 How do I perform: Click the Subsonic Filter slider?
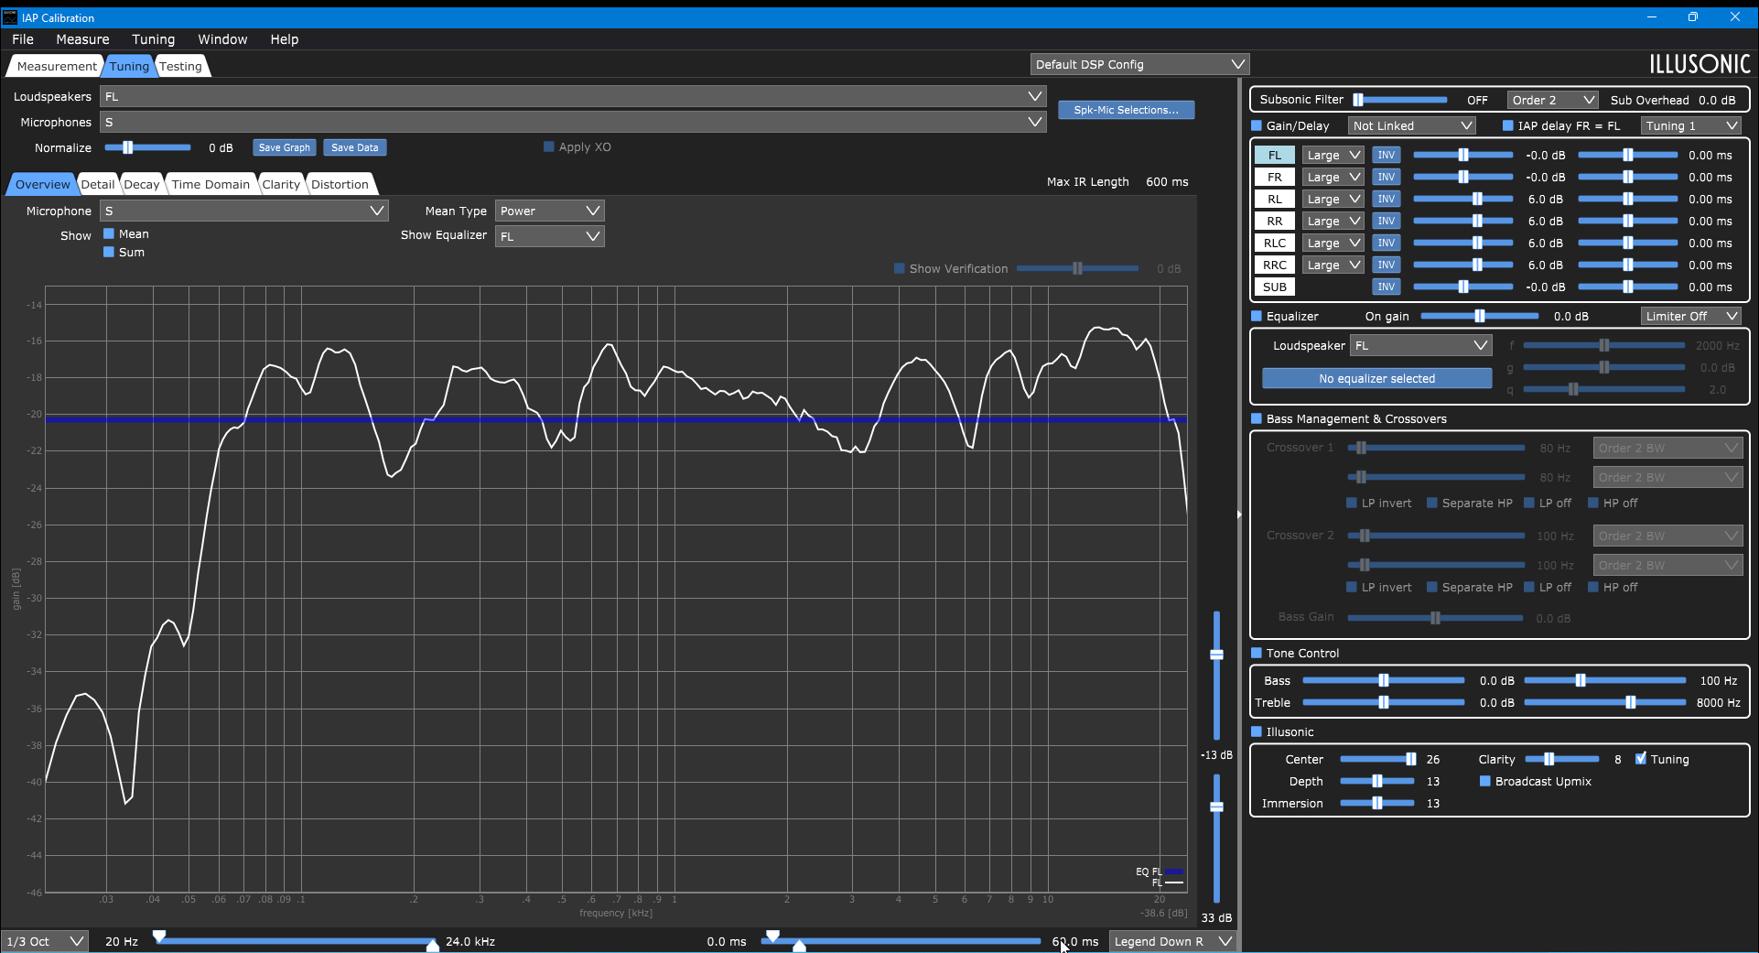tap(1400, 100)
